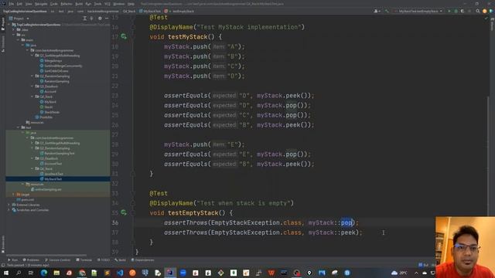
Task: Expand External Libraries node
Action: pyautogui.click(x=9, y=205)
